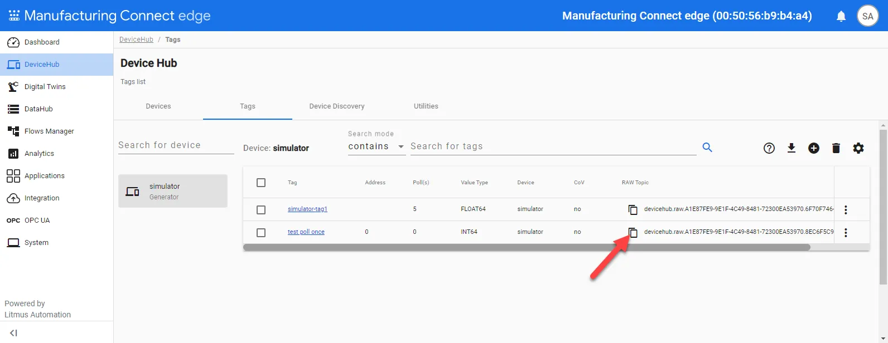Click the table horizontal scrollbar
The height and width of the screenshot is (343, 888).
[527, 247]
